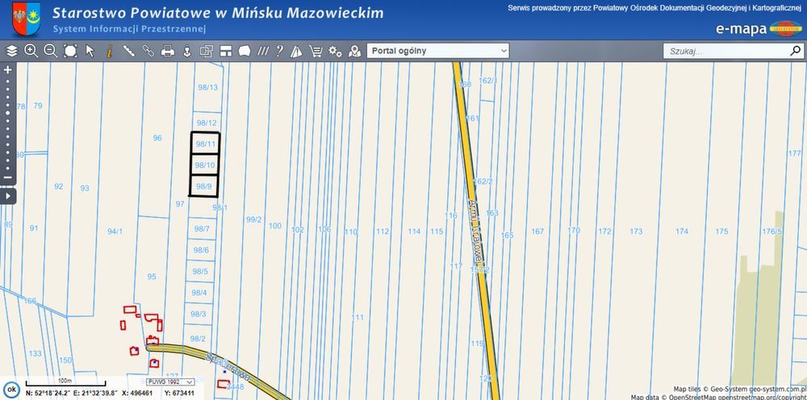Click parcel label 98/6
Viewport: 807px width, 400px height.
[201, 250]
